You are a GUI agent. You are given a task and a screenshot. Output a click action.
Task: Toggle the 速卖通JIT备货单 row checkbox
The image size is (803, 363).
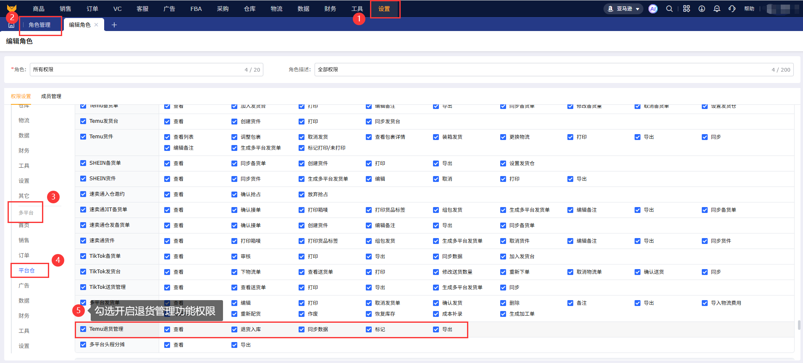(x=83, y=210)
